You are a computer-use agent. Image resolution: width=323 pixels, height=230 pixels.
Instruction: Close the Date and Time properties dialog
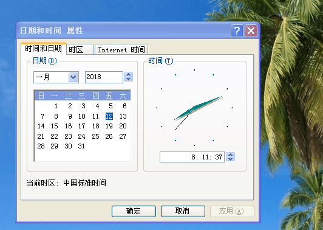(x=251, y=31)
